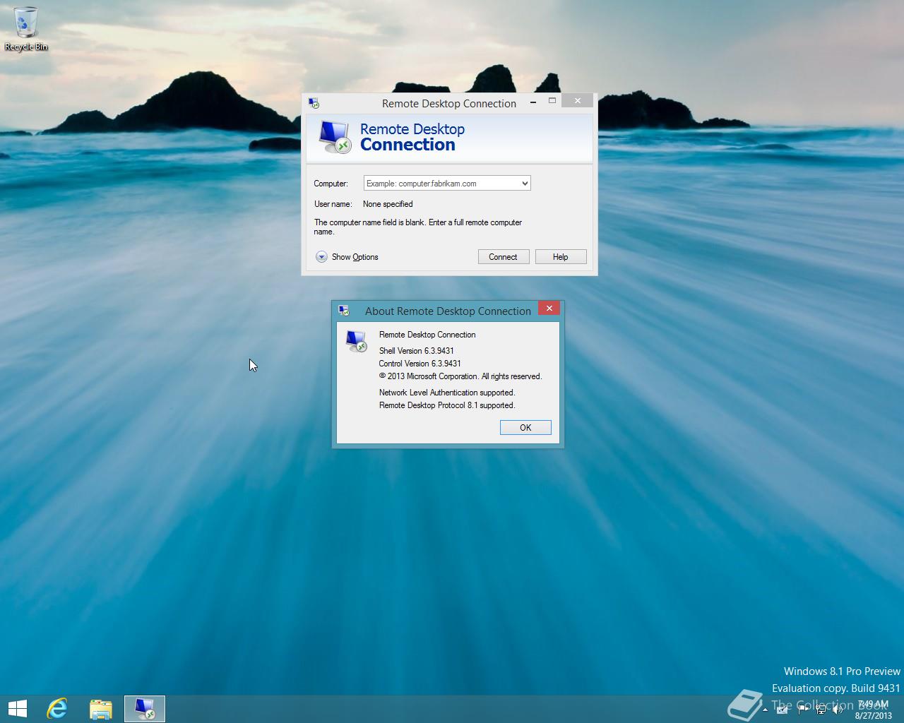Close the About Remote Desktop Connection dialog
The image size is (904, 723).
pyautogui.click(x=549, y=308)
